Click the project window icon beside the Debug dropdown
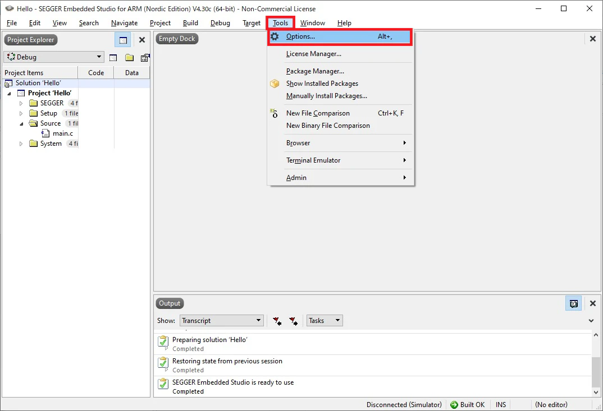 pyautogui.click(x=113, y=58)
